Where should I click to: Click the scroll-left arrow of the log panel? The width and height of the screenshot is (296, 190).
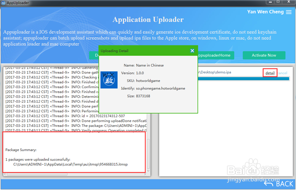point(5,174)
